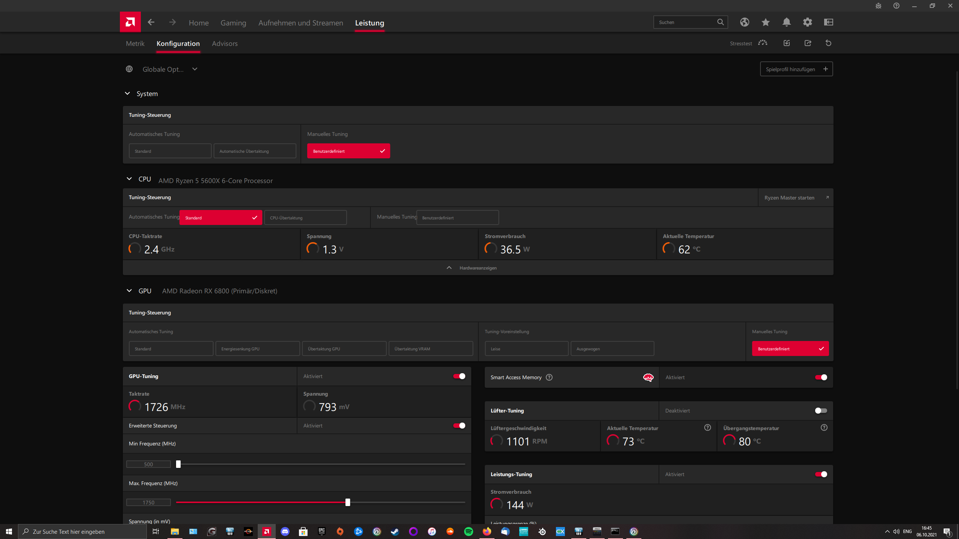Open the Smart Access Memory help question mark
The width and height of the screenshot is (959, 539).
pyautogui.click(x=549, y=377)
